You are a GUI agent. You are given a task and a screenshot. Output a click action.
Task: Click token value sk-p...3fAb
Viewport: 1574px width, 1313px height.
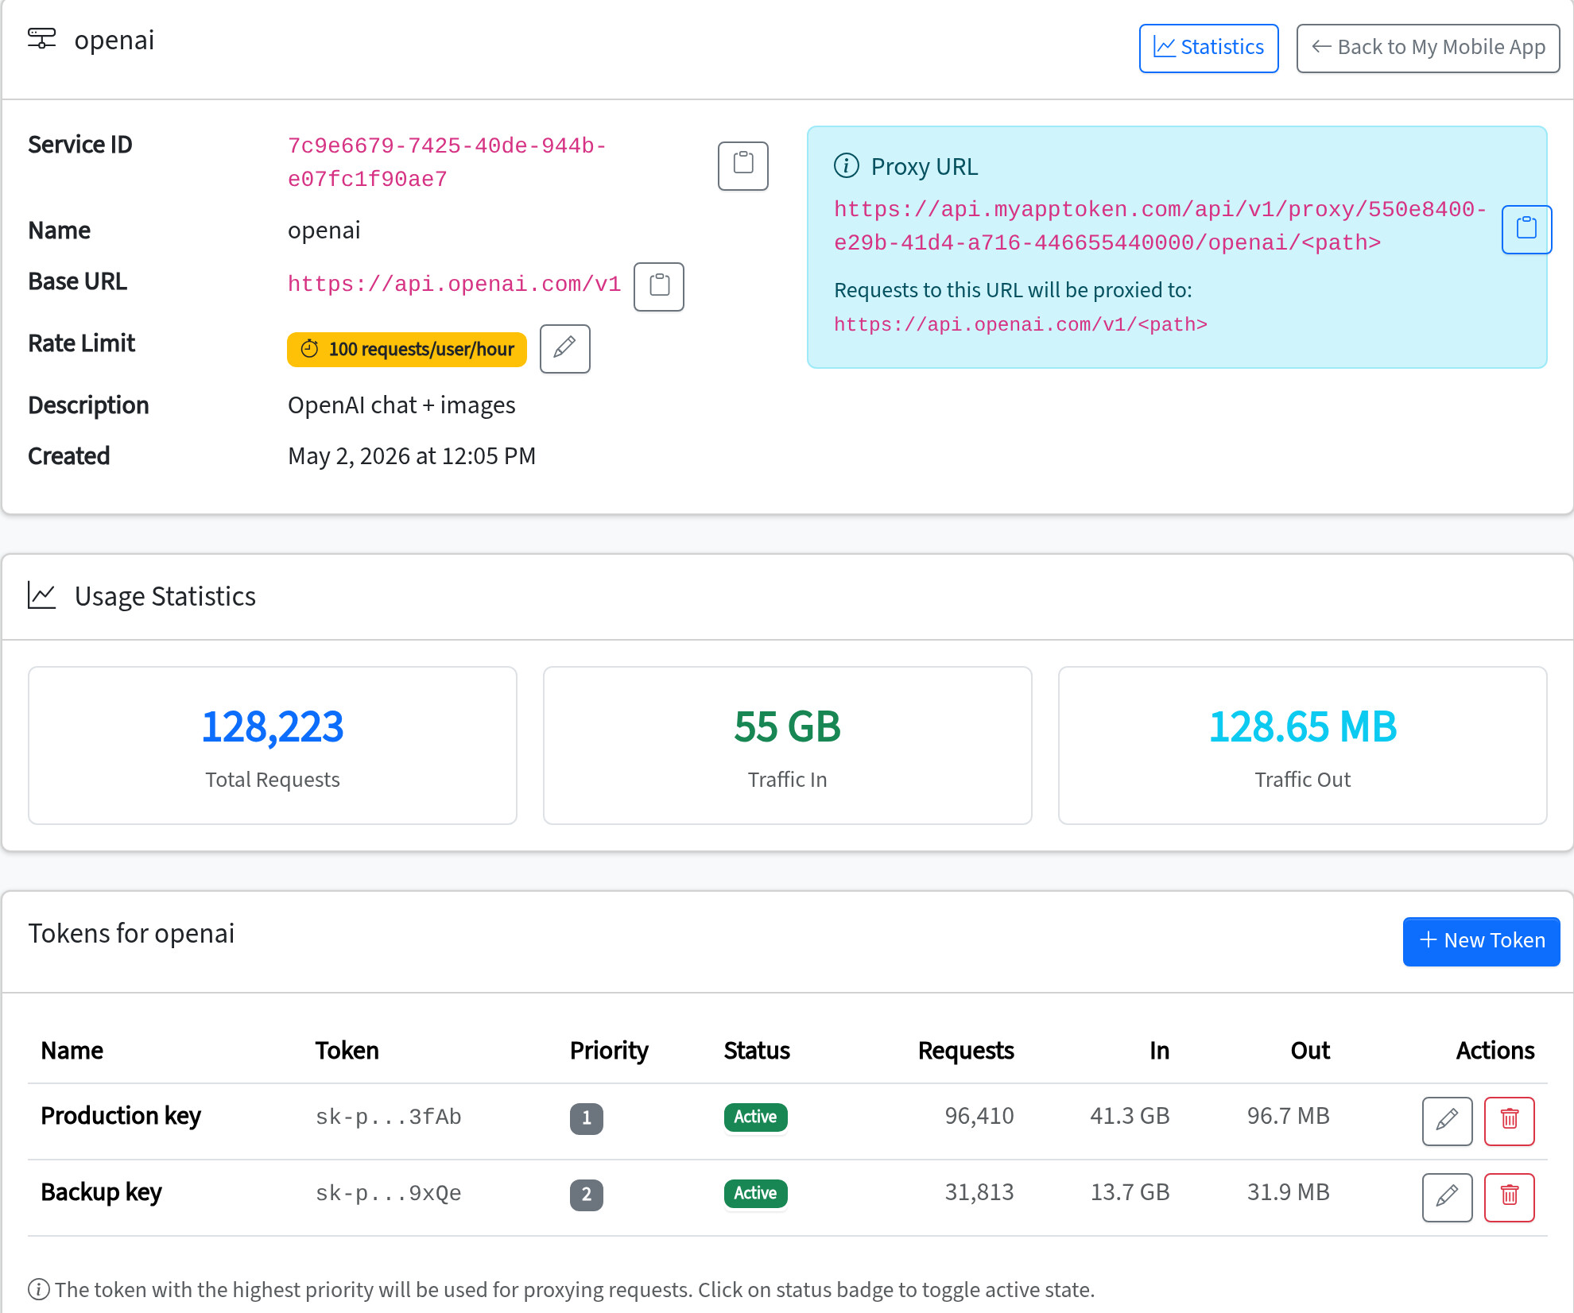point(388,1117)
